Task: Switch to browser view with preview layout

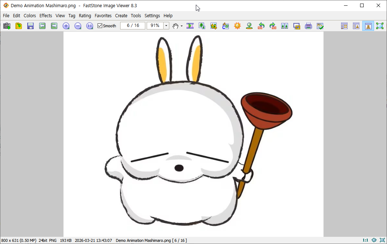Action: point(356,26)
